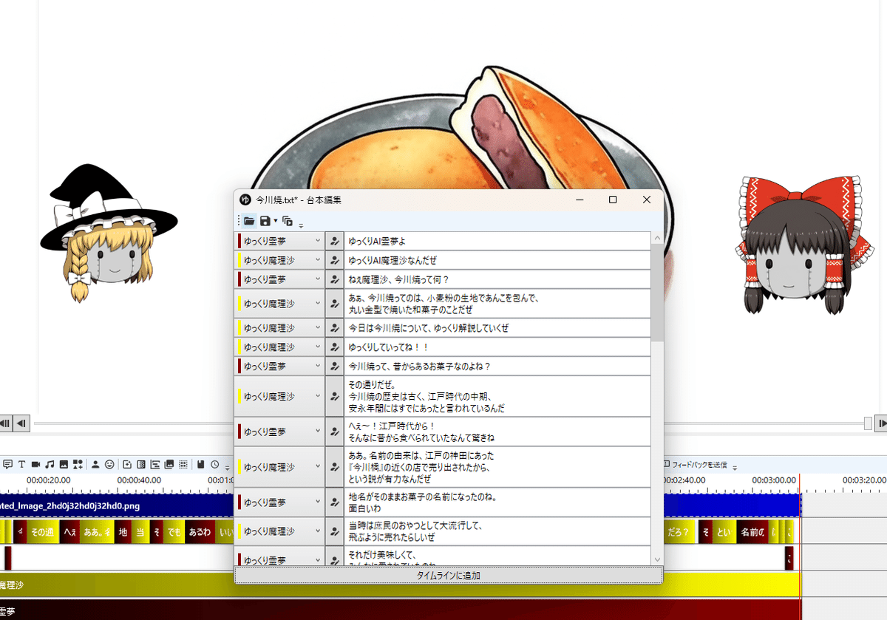Click voice settings icon for 'ゆっくりAI霊夢よ' row
Image resolution: width=887 pixels, height=620 pixels.
tap(335, 241)
